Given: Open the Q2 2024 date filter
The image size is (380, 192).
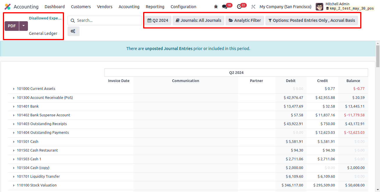Looking at the screenshot, I should [158, 20].
